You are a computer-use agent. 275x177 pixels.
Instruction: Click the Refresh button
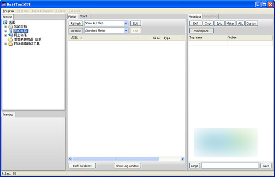(x=76, y=23)
